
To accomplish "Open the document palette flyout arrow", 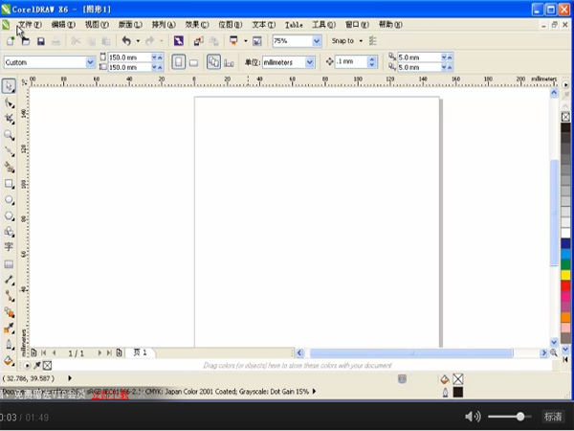I will [27, 366].
